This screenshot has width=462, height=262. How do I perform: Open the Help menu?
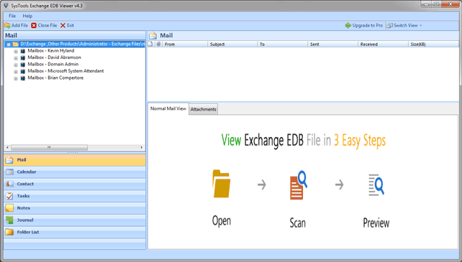(x=27, y=16)
